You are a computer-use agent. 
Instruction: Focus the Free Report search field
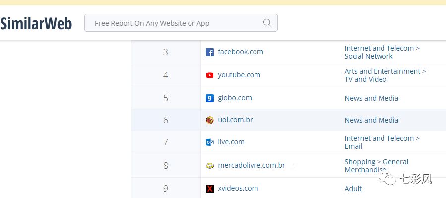click(181, 23)
